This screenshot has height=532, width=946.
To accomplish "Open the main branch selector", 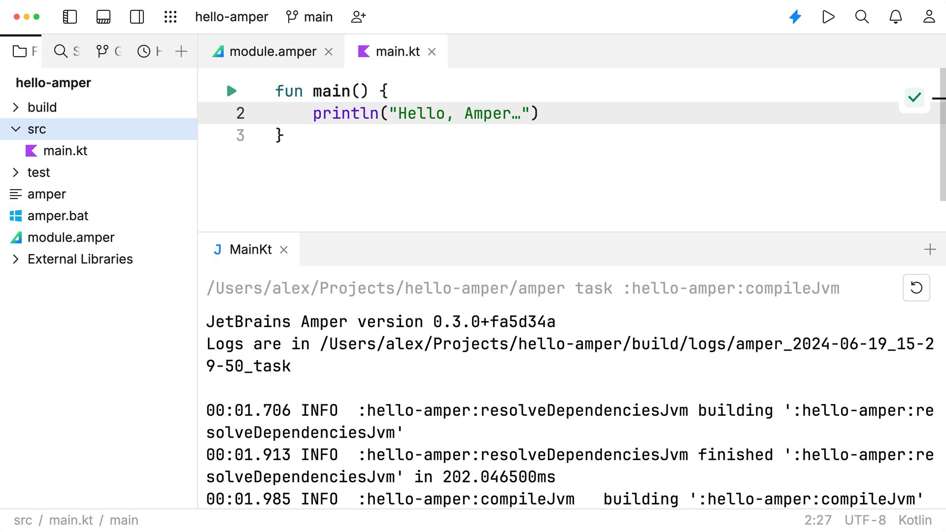I will tap(309, 17).
